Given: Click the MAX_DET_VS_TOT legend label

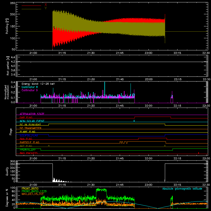Looking at the screenshot, I should (33, 194).
